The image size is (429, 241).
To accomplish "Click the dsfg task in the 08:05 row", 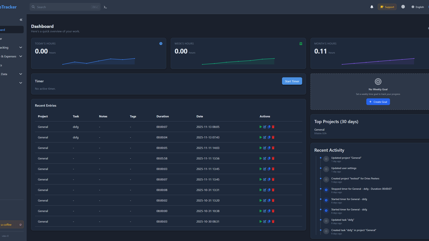I will click(76, 127).
